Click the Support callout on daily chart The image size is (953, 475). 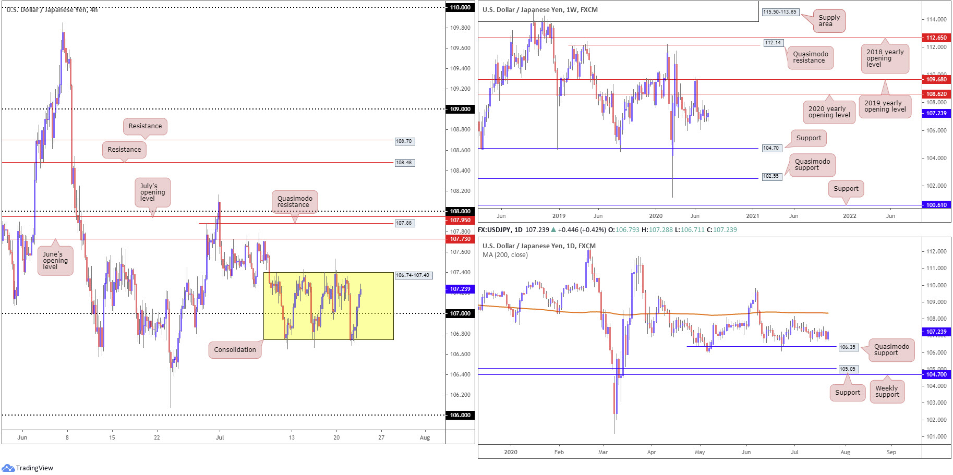click(x=848, y=393)
